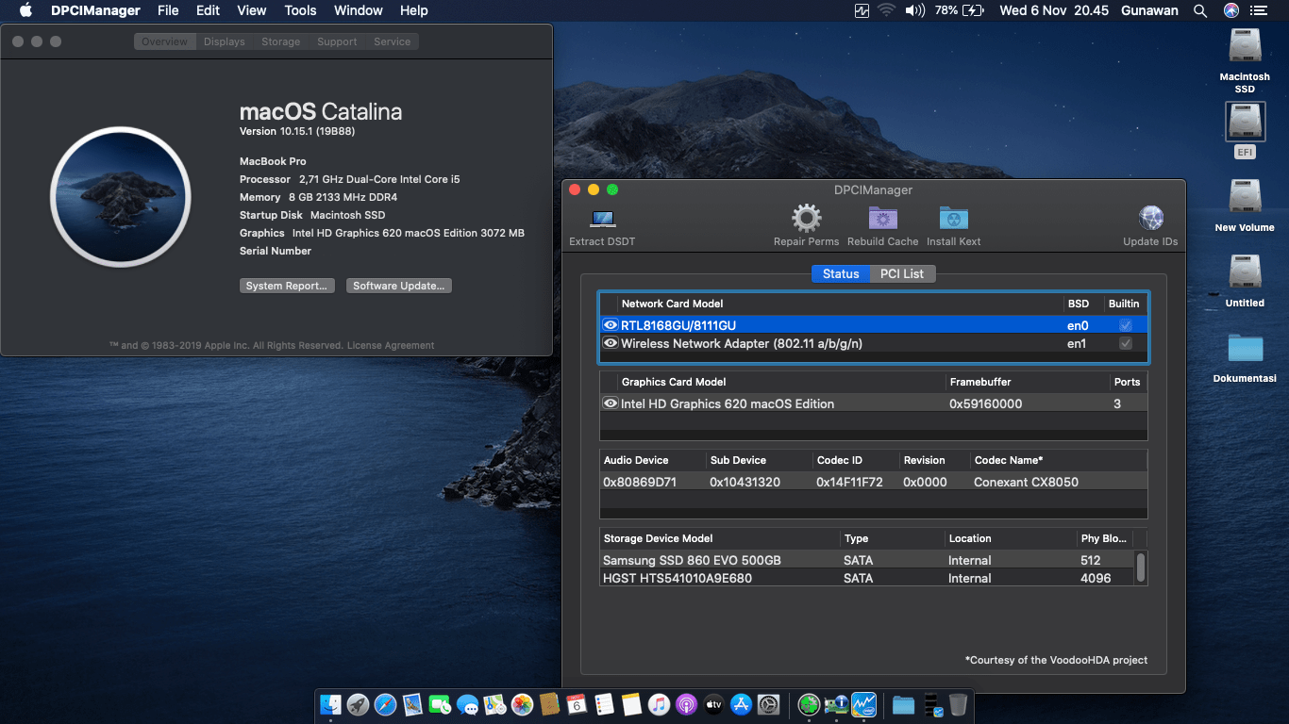Toggle the eye icon for RTL8168GU/8111GU
Screen dimensions: 1289x724
(x=610, y=323)
